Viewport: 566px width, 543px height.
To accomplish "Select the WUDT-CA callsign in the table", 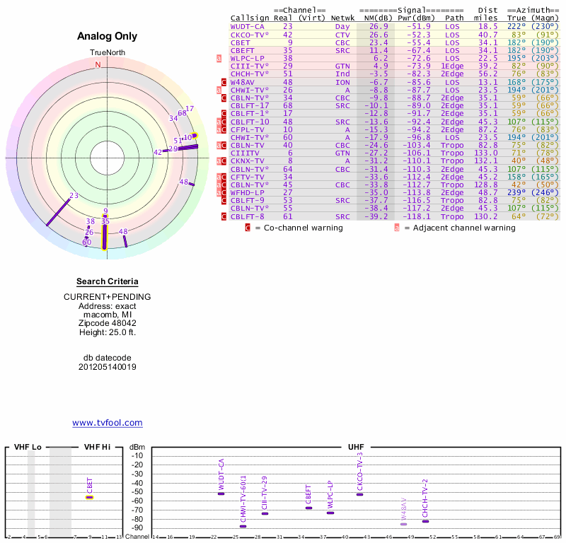I will 248,26.
